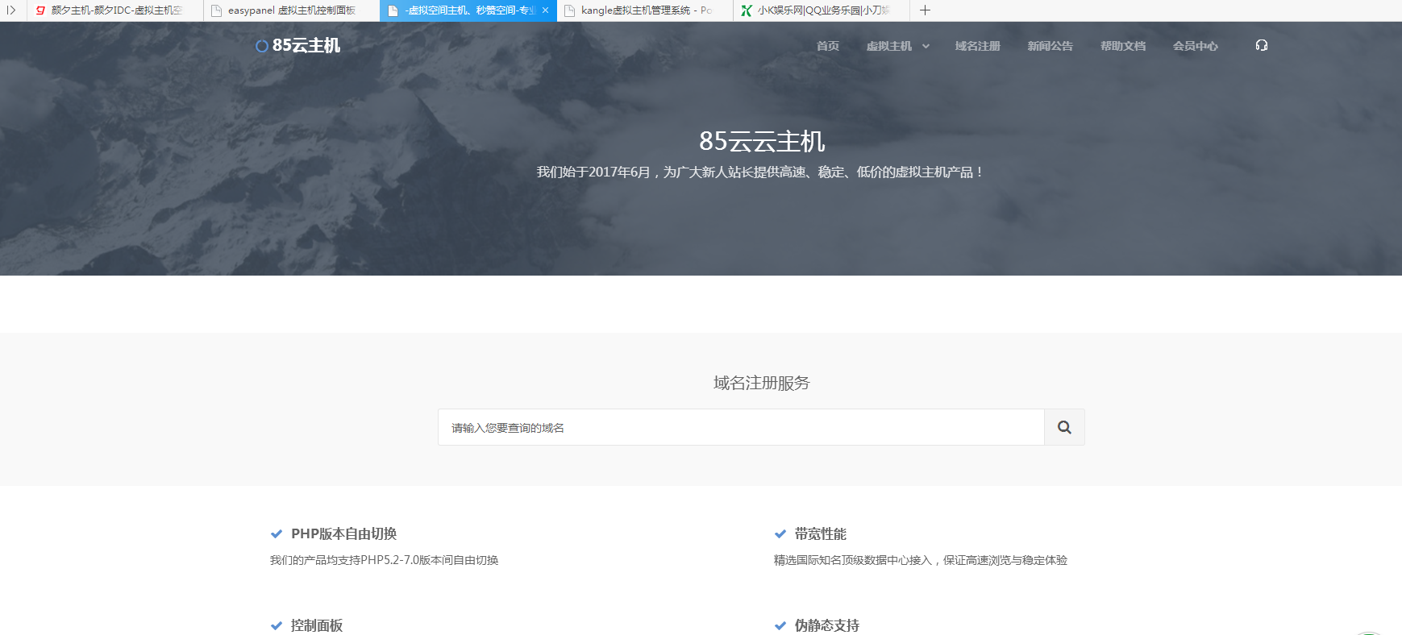This screenshot has height=635, width=1402.
Task: Click the domain name search input field
Action: coord(740,427)
